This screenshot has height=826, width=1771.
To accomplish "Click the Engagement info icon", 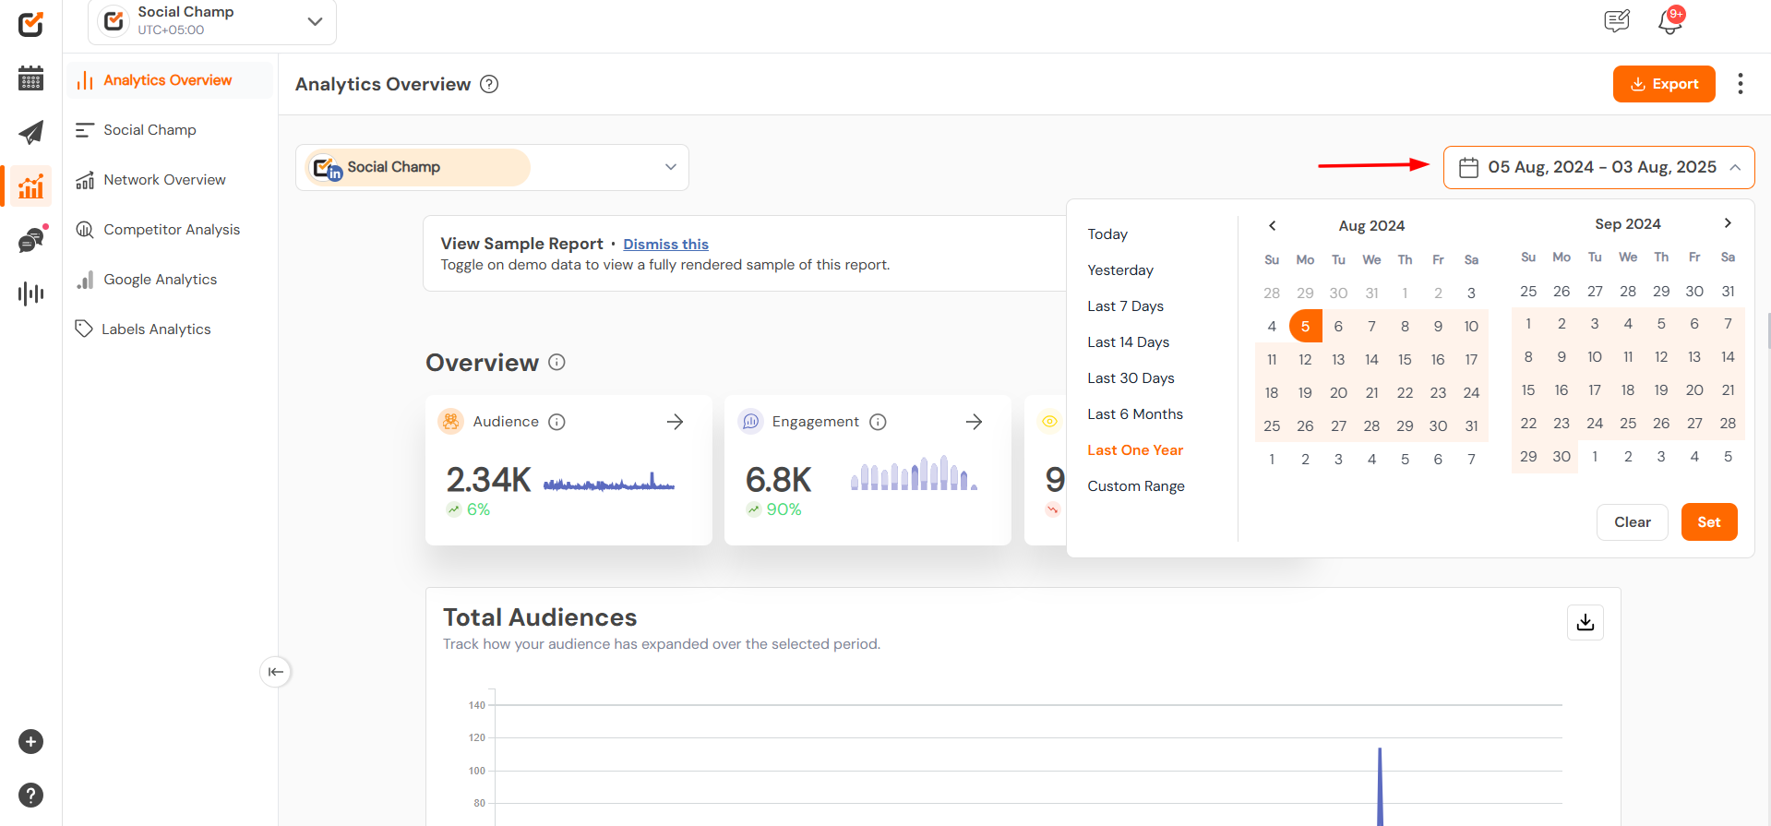I will coord(878,422).
